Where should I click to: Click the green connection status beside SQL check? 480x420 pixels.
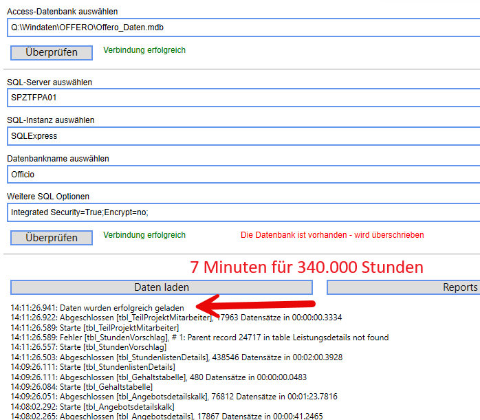pos(144,235)
